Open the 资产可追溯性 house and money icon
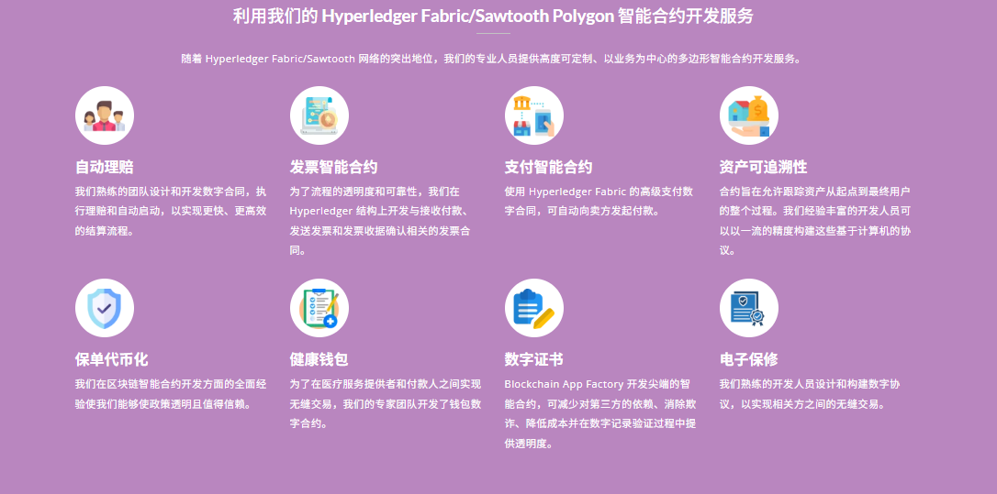The image size is (997, 494). tap(748, 115)
